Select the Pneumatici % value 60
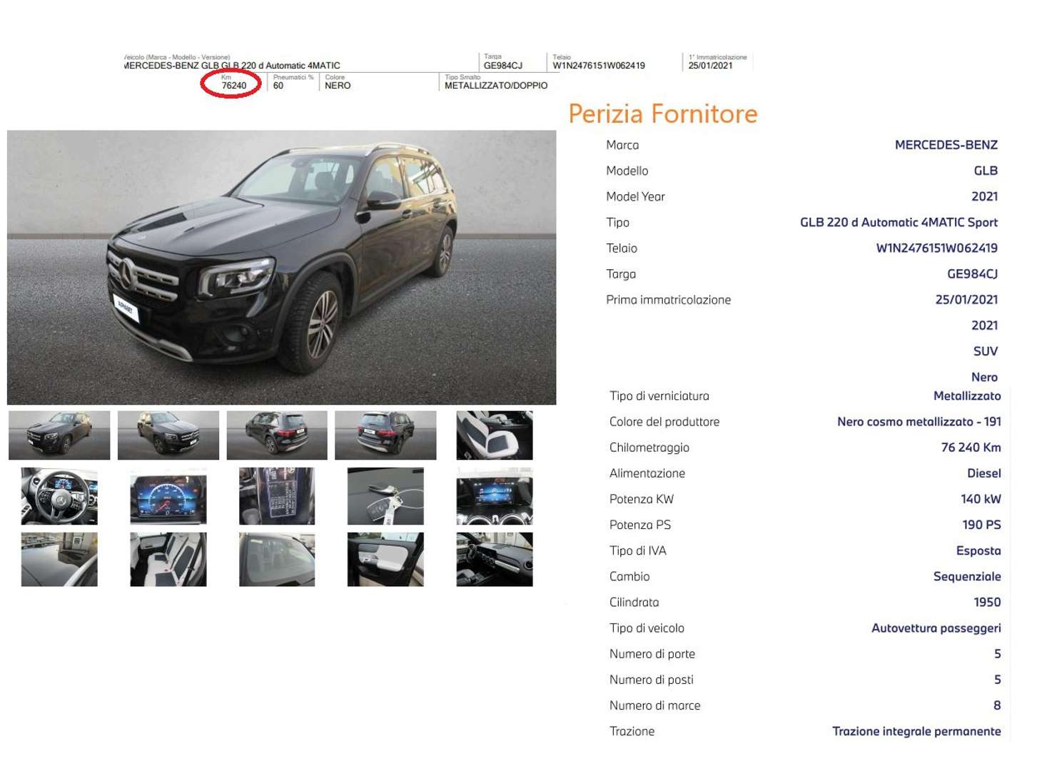1037x771 pixels. tap(278, 86)
